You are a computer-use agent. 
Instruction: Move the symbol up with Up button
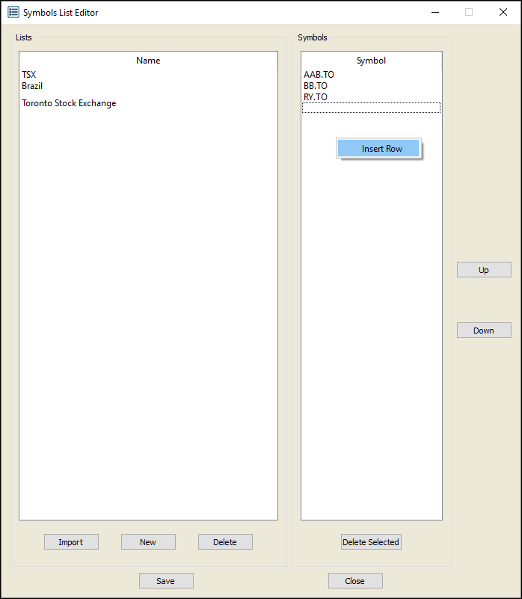[x=484, y=270]
